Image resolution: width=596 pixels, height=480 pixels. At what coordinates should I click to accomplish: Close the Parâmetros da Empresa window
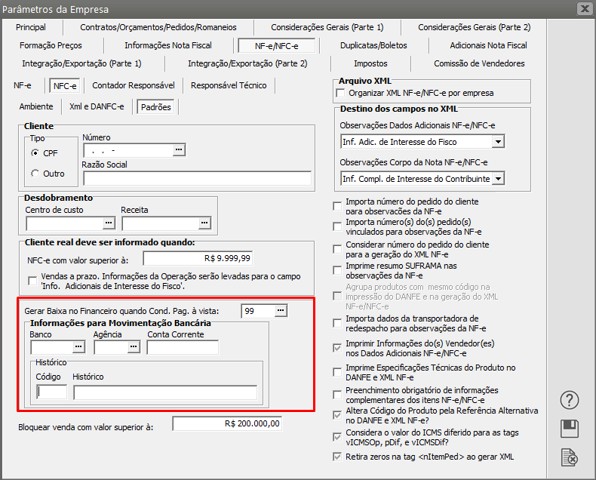(583, 9)
